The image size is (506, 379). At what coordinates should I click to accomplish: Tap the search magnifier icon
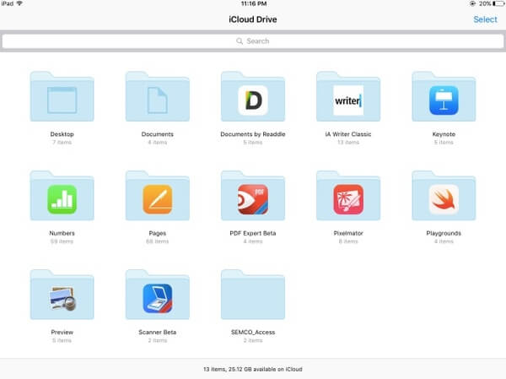coord(240,41)
